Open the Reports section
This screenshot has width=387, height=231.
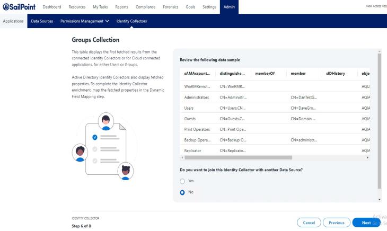122,7
